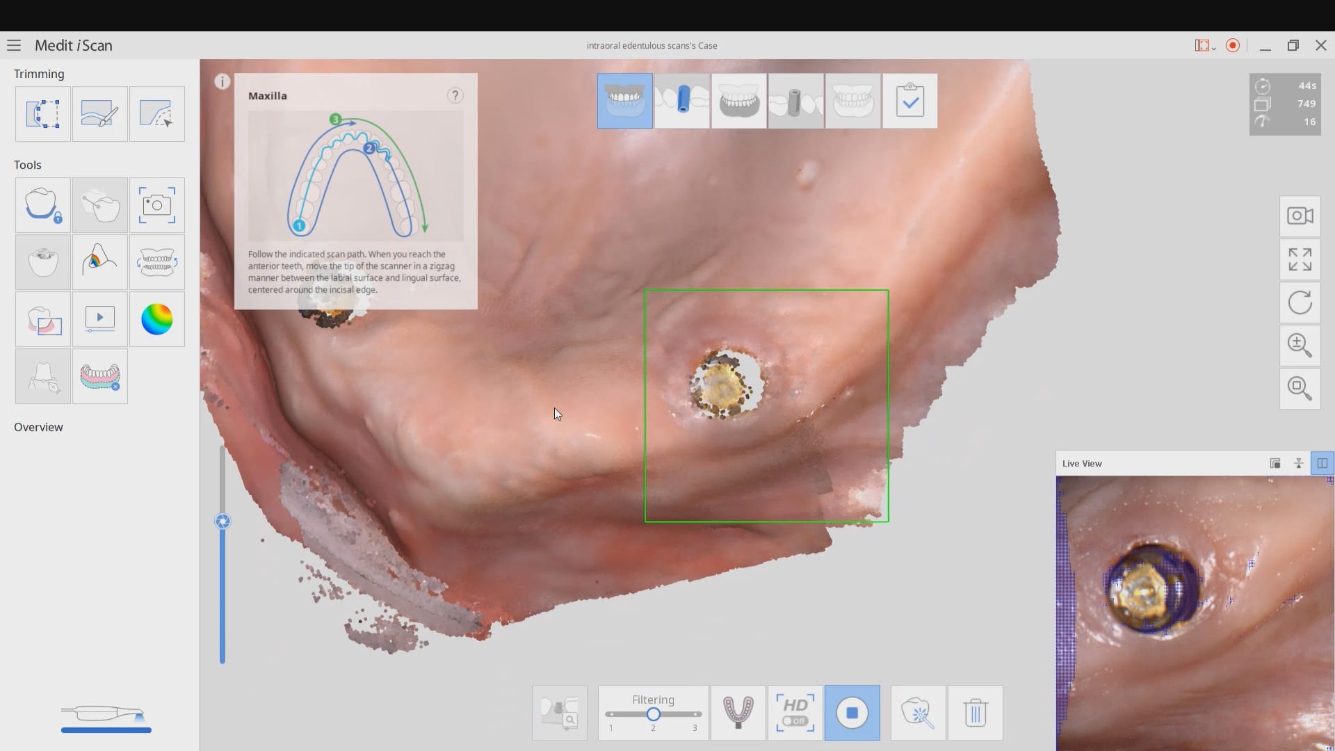The image size is (1335, 751).
Task: Open the undercut analysis tool
Action: pyautogui.click(x=100, y=262)
